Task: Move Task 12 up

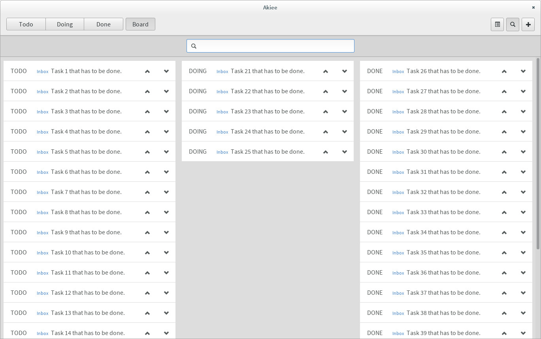Action: pos(147,293)
